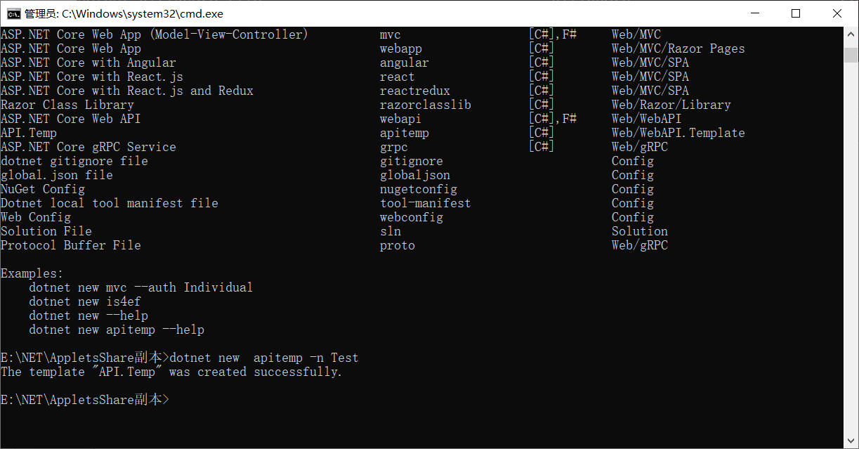
Task: Click the scrollbar down arrow
Action: (x=851, y=440)
